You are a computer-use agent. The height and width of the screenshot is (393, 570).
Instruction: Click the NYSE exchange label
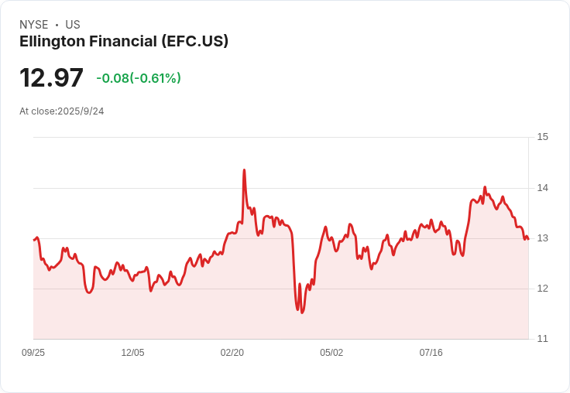coord(33,25)
